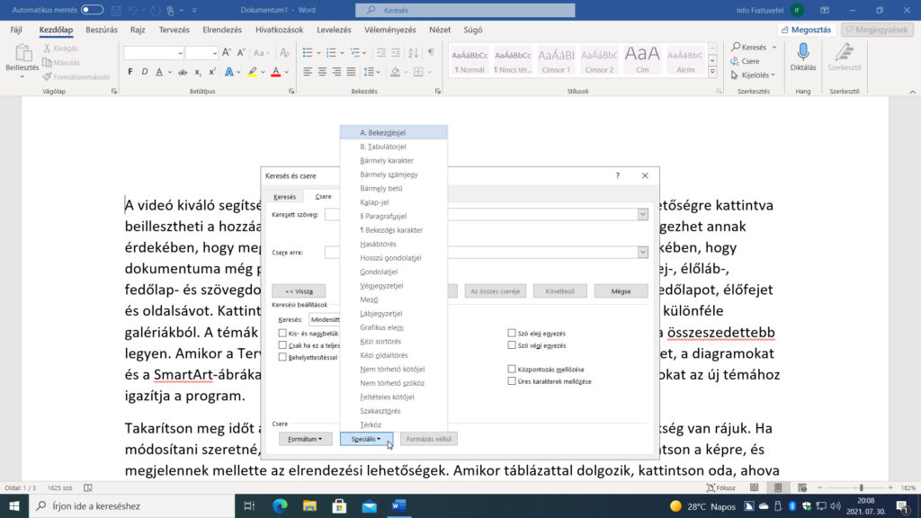Check Csak ha ez a teljes option

tap(282, 345)
